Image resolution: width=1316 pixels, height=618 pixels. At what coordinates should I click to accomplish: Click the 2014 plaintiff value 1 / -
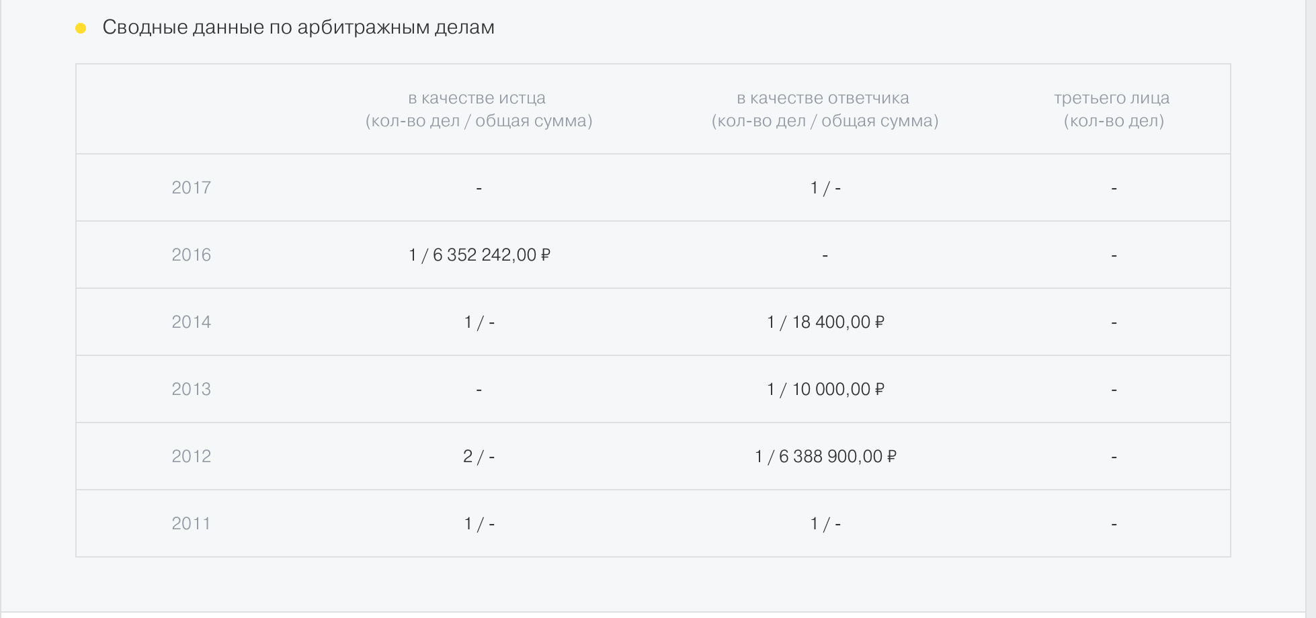479,322
